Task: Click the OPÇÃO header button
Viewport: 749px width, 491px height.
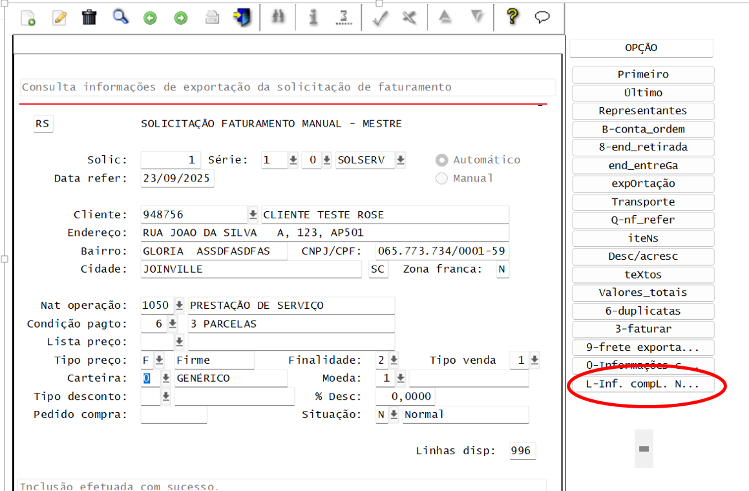Action: click(641, 48)
